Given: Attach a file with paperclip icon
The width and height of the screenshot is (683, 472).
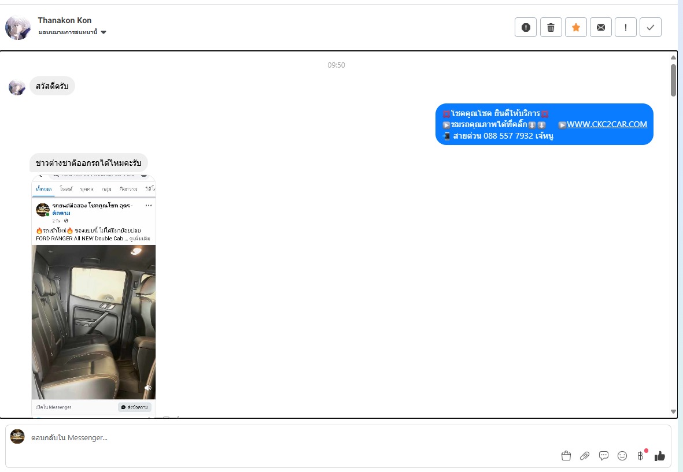Looking at the screenshot, I should tap(585, 456).
